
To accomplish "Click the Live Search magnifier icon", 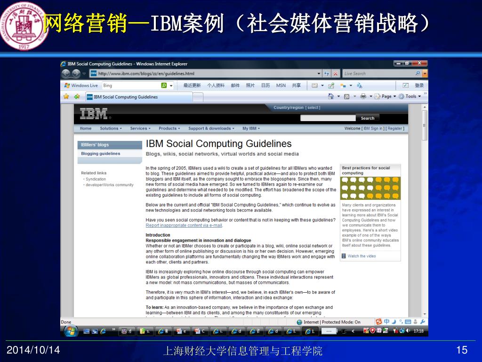I will pos(418,73).
